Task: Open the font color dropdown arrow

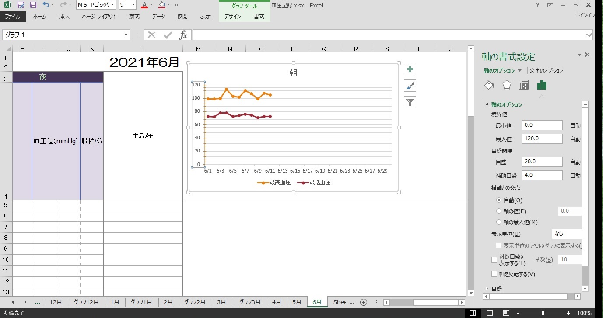Action: click(151, 5)
